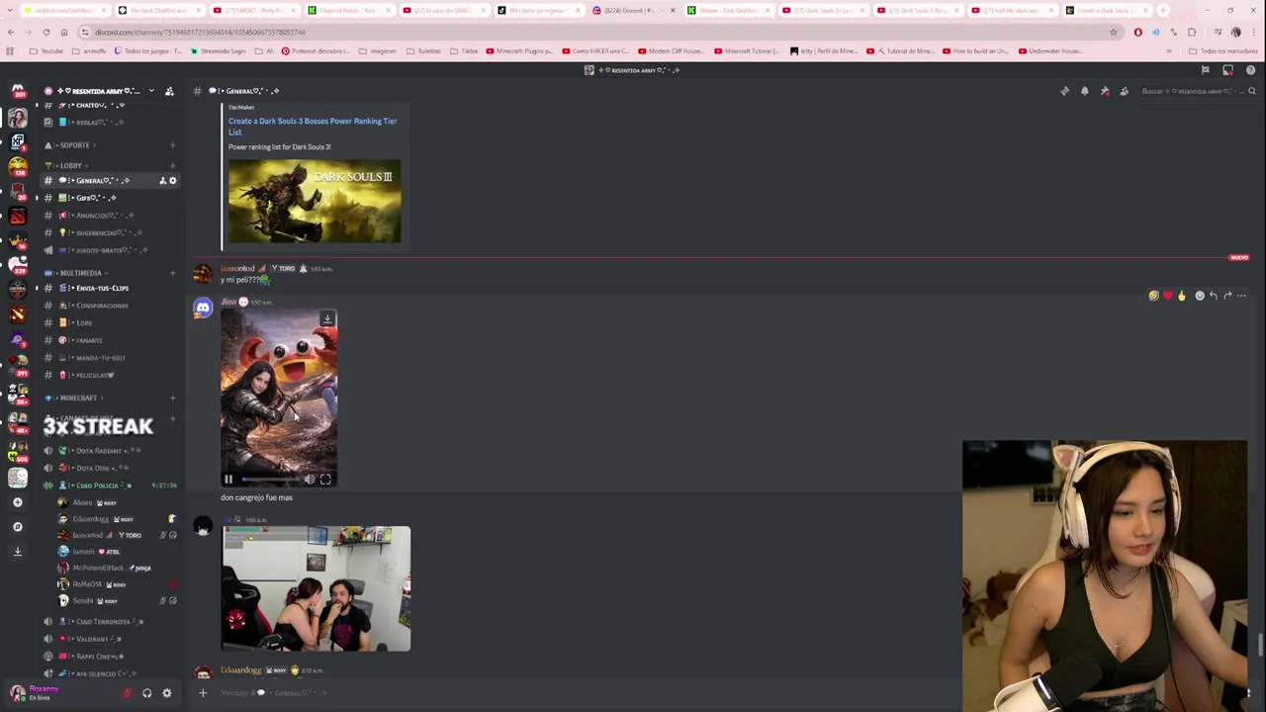Add channel to Soporte category
This screenshot has width=1266, height=712.
pyautogui.click(x=172, y=145)
